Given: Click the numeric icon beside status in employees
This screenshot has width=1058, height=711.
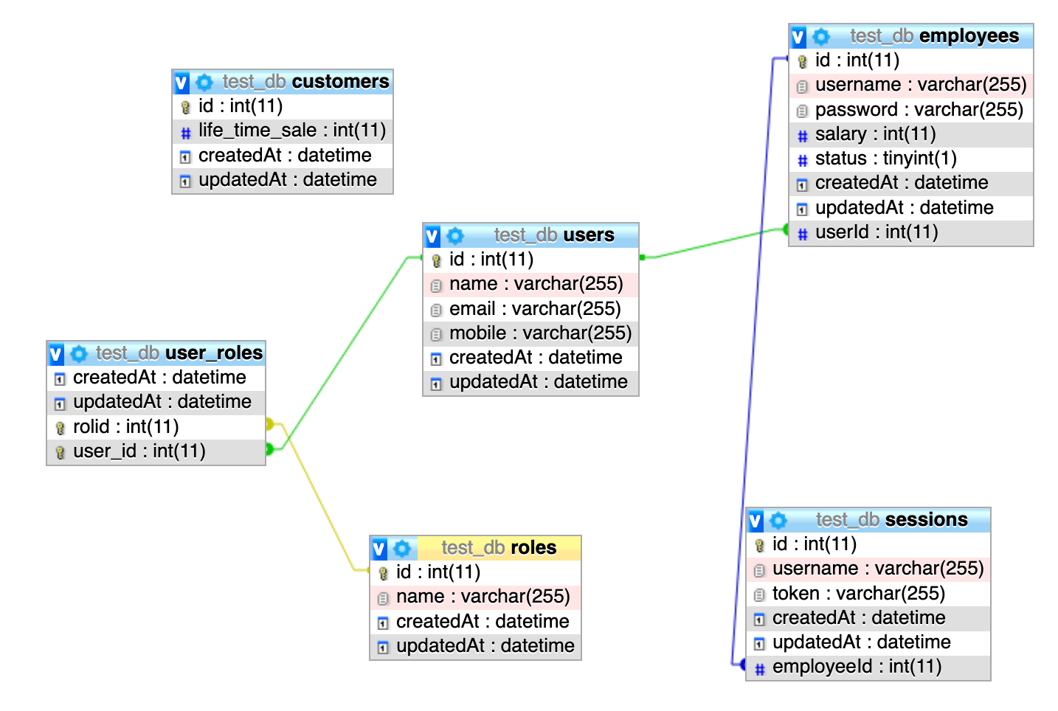Looking at the screenshot, I should click(802, 159).
